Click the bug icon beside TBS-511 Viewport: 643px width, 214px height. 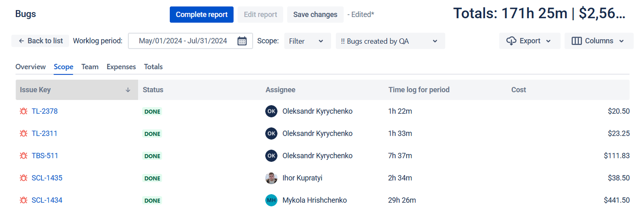24,156
